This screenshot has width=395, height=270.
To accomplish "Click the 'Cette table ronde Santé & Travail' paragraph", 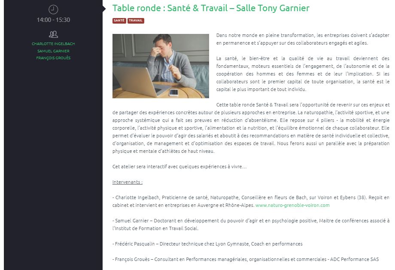I will tap(251, 128).
